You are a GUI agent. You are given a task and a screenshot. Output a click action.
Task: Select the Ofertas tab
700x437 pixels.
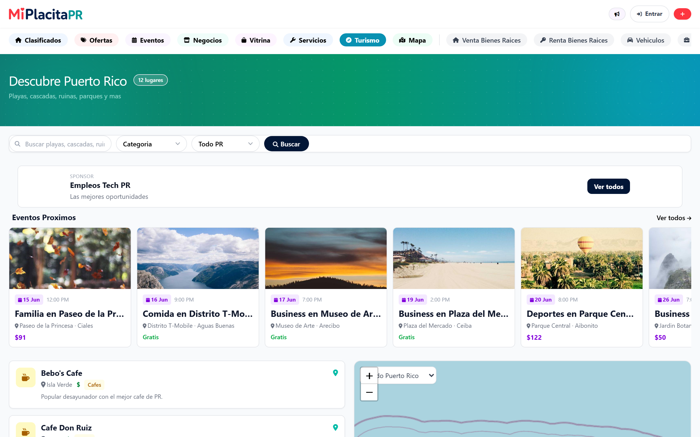(x=96, y=40)
